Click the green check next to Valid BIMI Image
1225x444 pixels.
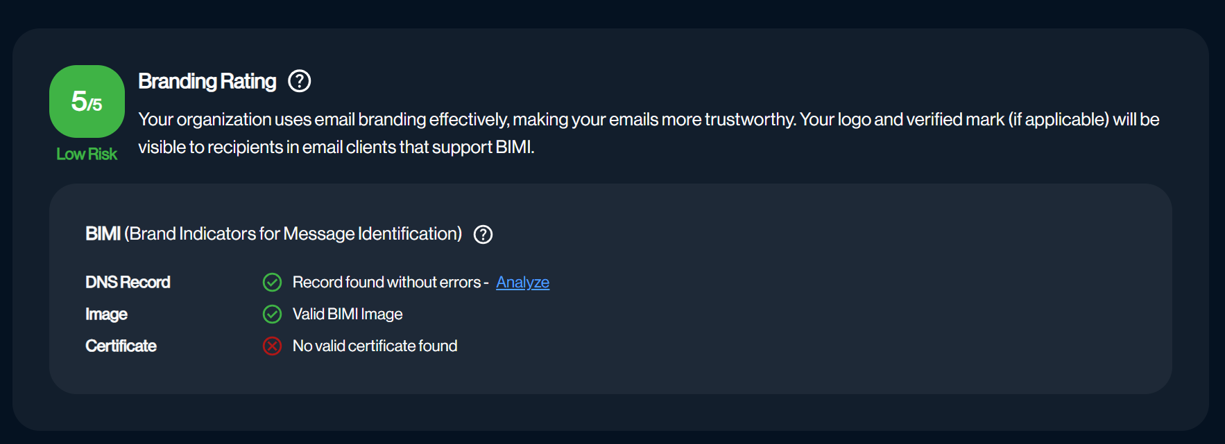pyautogui.click(x=272, y=314)
